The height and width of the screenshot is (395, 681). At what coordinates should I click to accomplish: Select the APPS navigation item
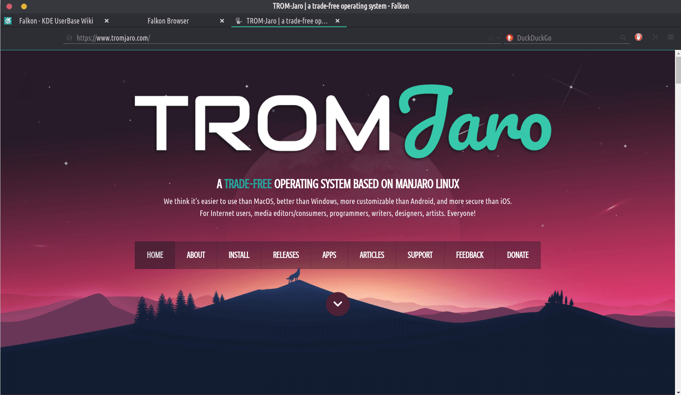pos(329,255)
